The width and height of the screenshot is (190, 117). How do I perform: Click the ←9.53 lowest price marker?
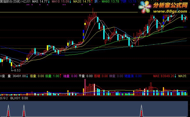[16, 70]
